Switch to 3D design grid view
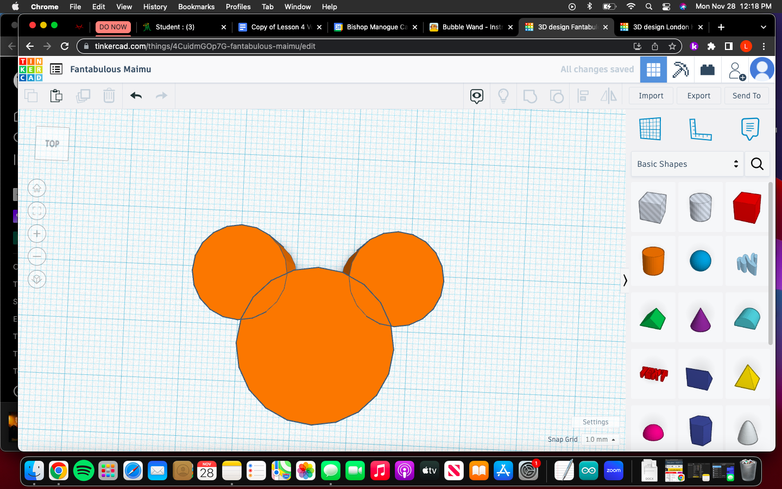Screen dimensions: 782x489 click(x=653, y=70)
